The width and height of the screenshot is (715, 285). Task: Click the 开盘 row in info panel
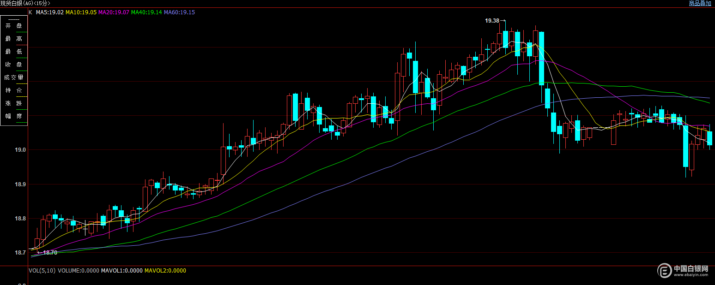[14, 26]
